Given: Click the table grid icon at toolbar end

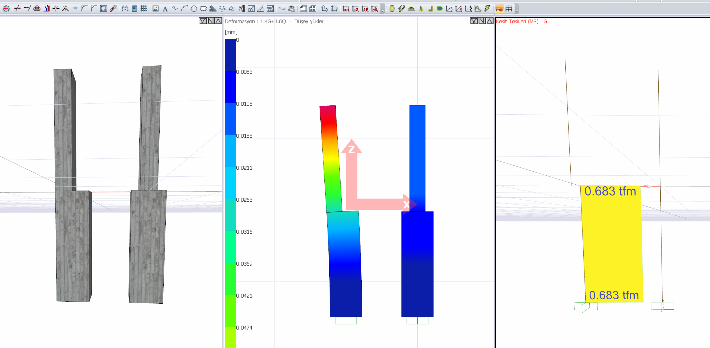Looking at the screenshot, I should (509, 9).
